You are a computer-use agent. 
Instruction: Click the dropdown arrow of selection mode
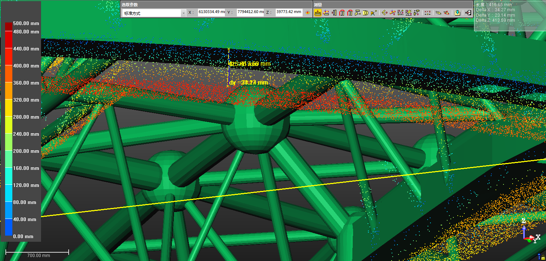pyautogui.click(x=183, y=13)
